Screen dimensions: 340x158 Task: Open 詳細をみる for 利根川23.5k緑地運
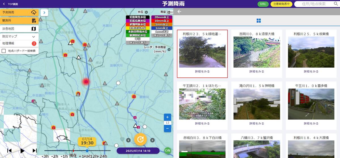[x=202, y=72]
